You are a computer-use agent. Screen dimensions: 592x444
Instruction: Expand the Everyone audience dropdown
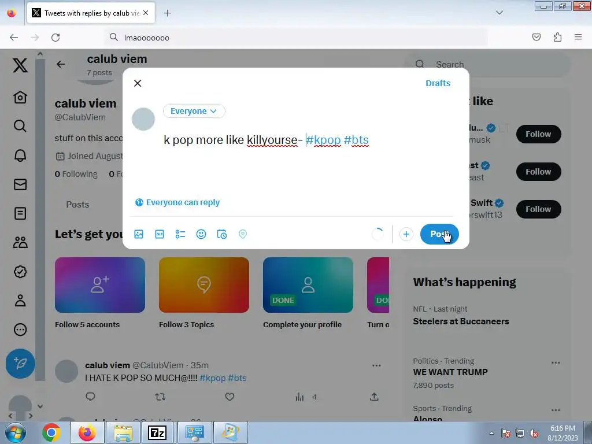click(x=194, y=111)
